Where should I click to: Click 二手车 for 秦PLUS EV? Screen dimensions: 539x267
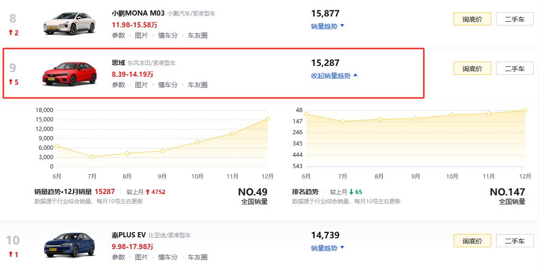(514, 241)
